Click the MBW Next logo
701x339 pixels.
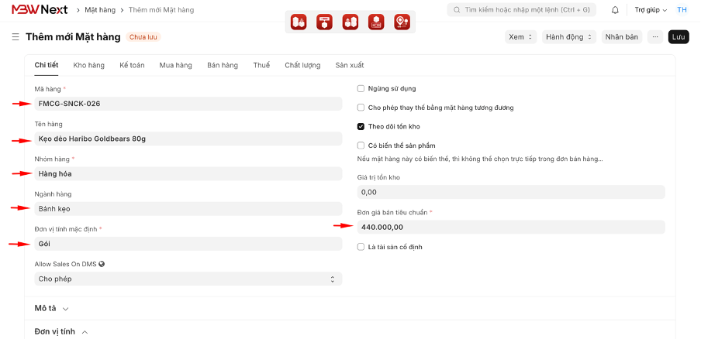click(x=39, y=10)
